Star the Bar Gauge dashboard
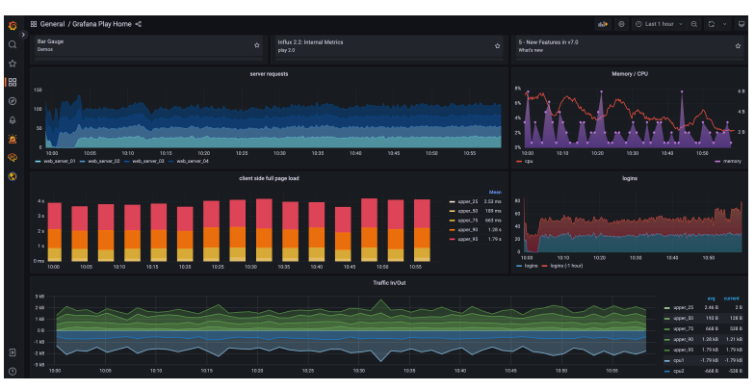This screenshot has width=755, height=390. (x=256, y=45)
